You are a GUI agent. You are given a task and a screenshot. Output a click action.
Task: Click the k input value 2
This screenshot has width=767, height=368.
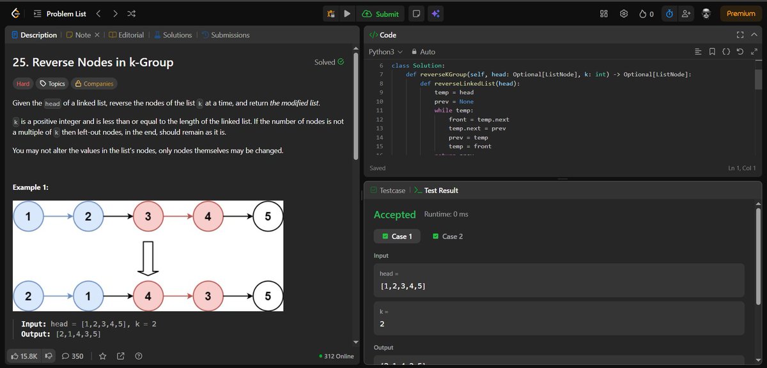pos(382,324)
